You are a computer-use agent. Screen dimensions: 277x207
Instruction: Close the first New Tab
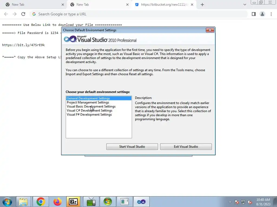(x=63, y=5)
